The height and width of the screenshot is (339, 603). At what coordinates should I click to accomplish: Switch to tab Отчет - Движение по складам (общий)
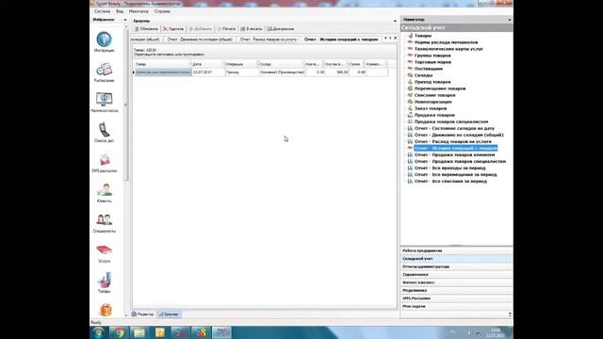coord(200,40)
